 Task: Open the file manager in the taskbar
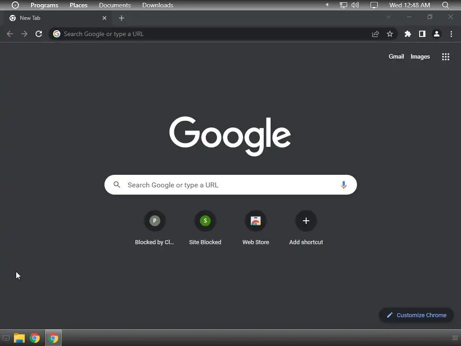coord(19,338)
